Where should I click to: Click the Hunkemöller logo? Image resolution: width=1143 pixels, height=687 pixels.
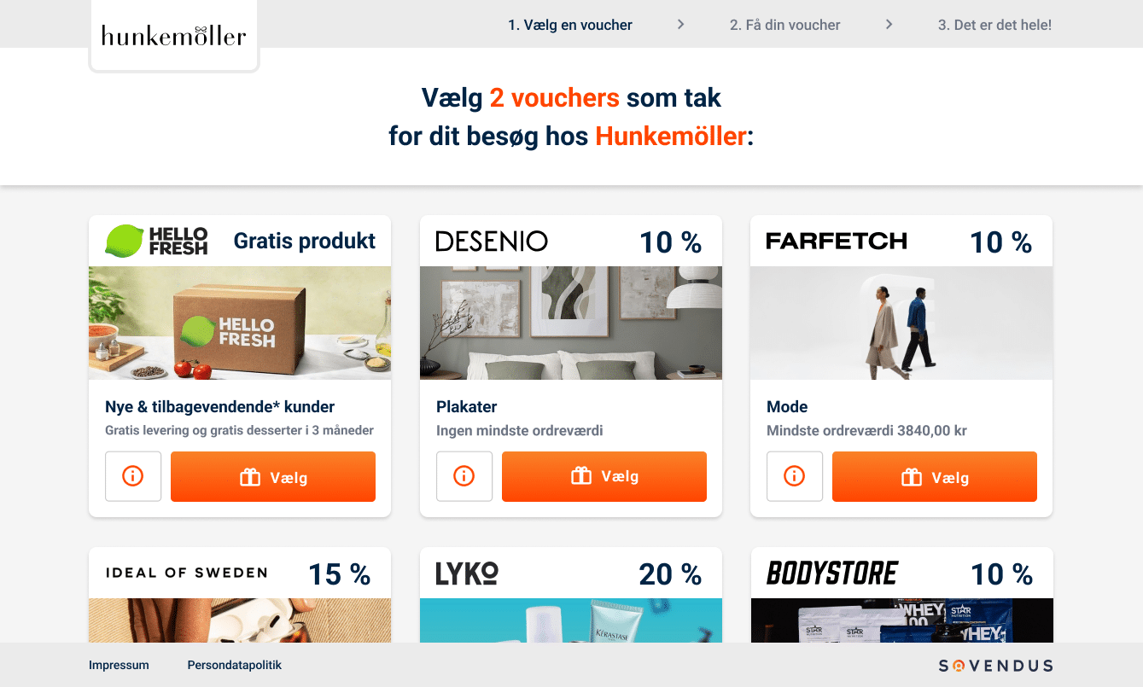(174, 35)
